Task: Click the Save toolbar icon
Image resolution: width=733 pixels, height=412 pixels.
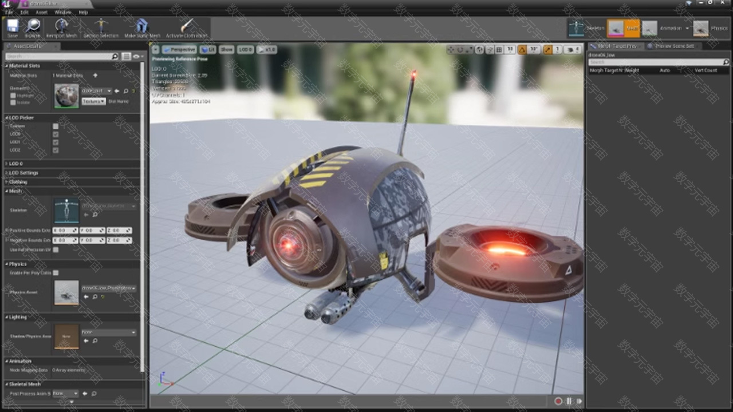Action: (x=13, y=27)
